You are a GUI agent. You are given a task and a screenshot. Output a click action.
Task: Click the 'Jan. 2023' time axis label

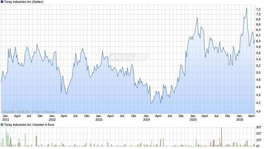pyautogui.click(x=99, y=118)
